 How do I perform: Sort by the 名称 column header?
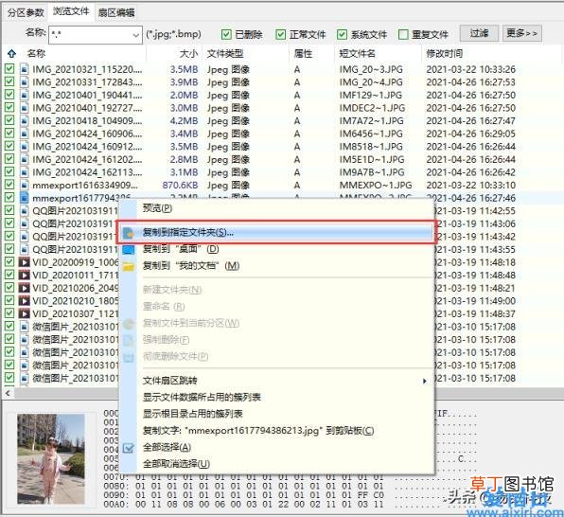36,54
